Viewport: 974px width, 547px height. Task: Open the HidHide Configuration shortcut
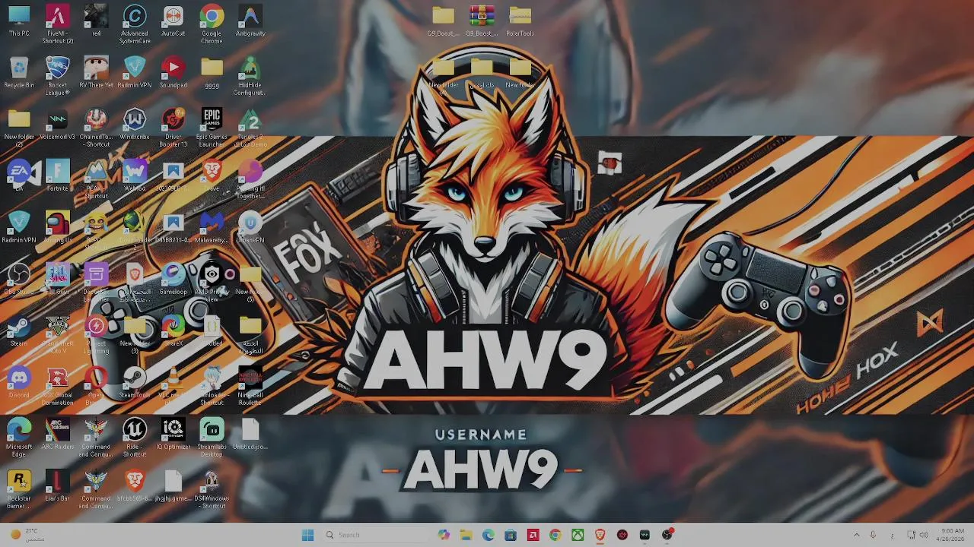tap(250, 76)
